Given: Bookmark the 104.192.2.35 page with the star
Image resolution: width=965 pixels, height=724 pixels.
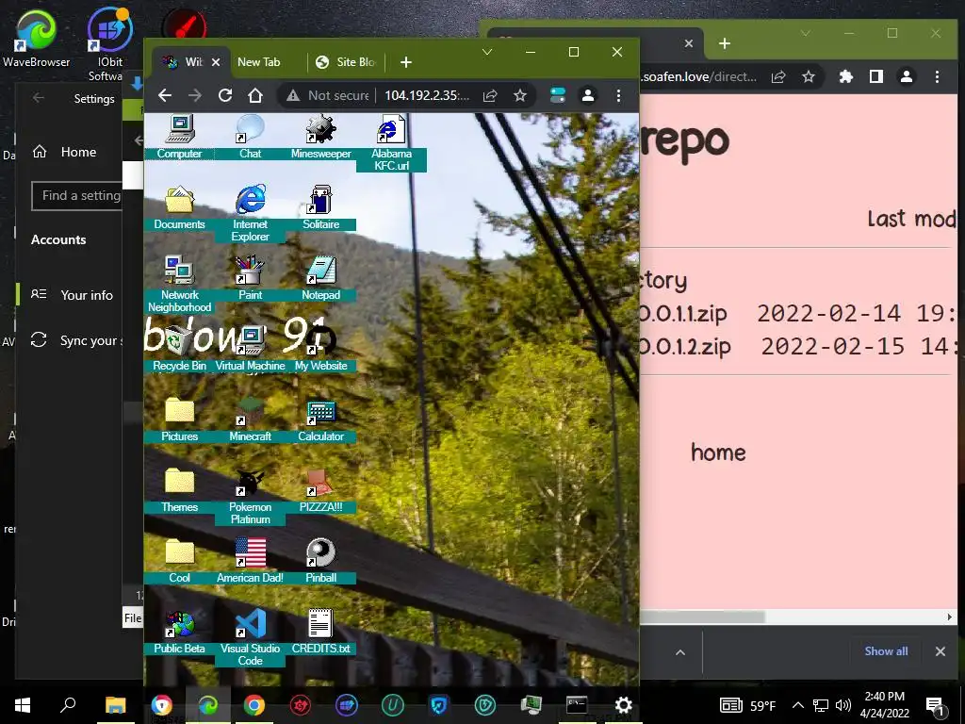Looking at the screenshot, I should 520,95.
